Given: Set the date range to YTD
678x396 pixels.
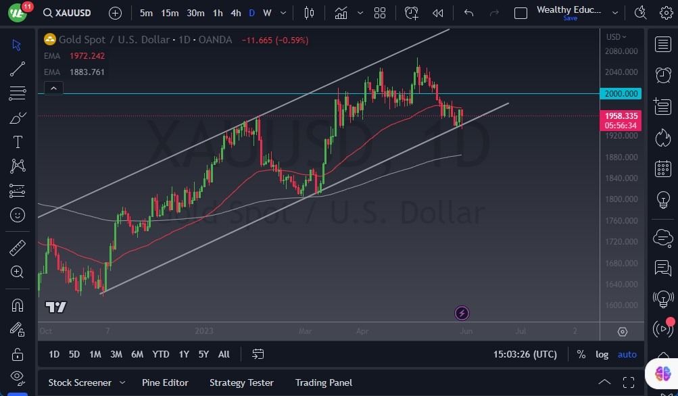Looking at the screenshot, I should 161,354.
